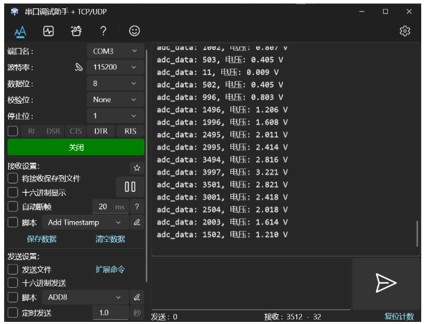Click the receive log vertical scrollbar
The image size is (424, 324).
click(417, 236)
